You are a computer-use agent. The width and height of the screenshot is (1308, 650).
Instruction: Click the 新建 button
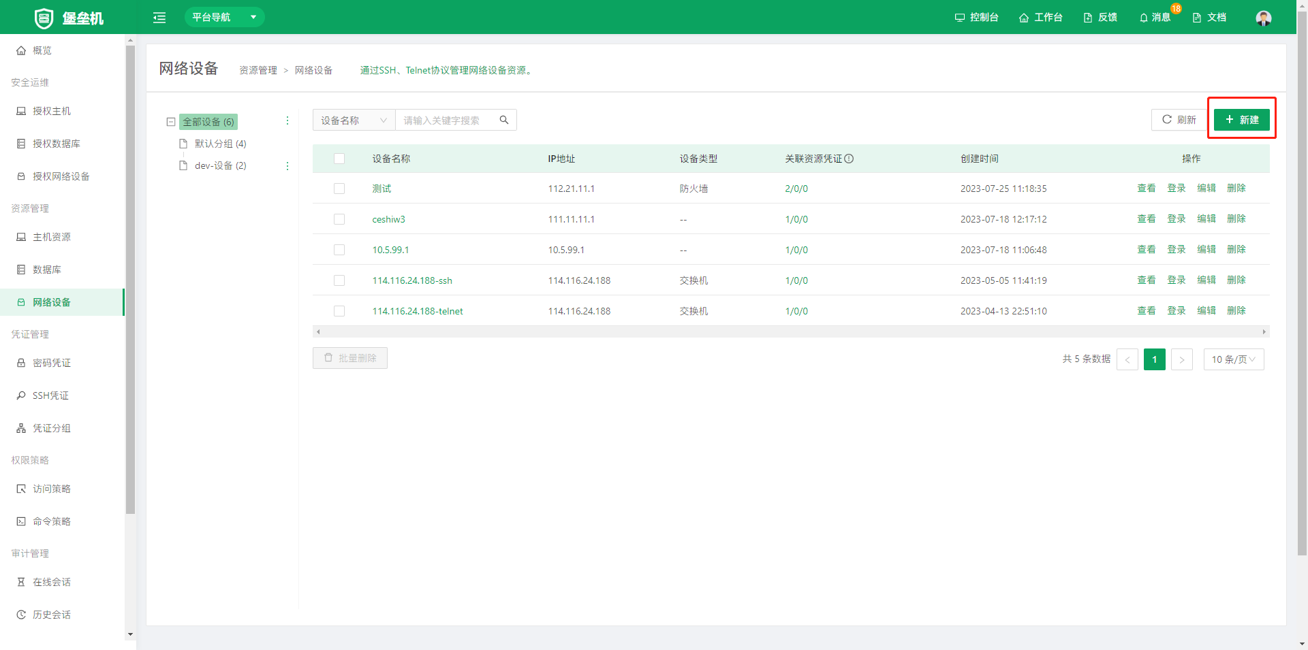(1241, 120)
